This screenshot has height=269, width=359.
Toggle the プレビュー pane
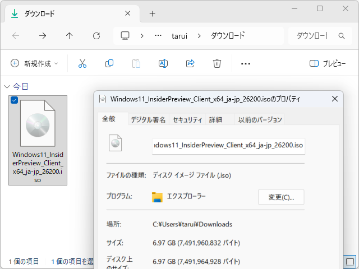pos(328,63)
